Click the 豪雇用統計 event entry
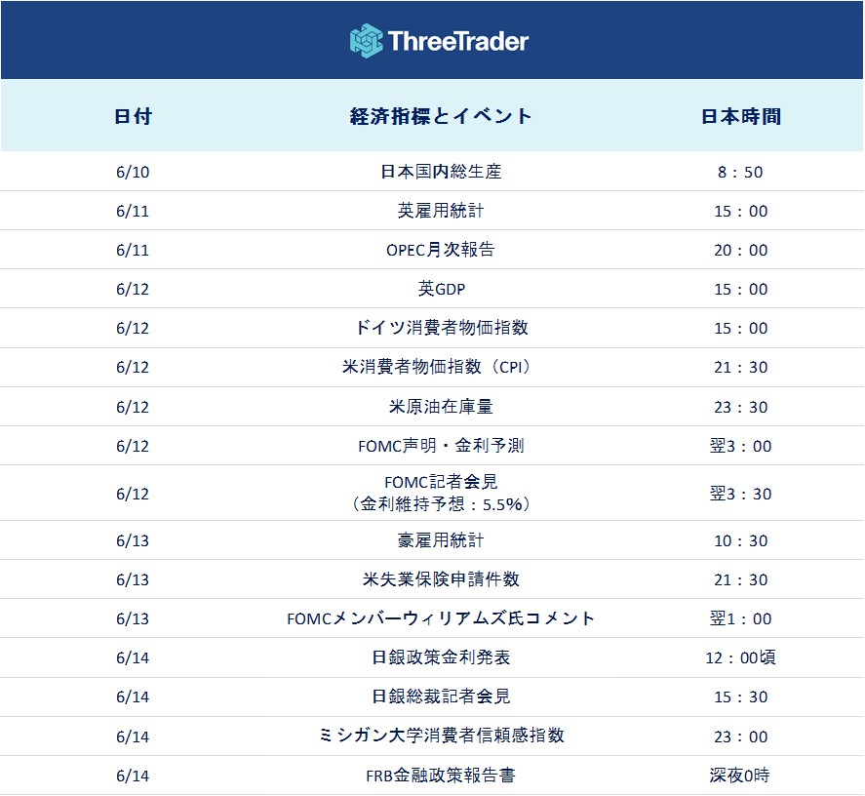This screenshot has height=796, width=865. [x=441, y=540]
